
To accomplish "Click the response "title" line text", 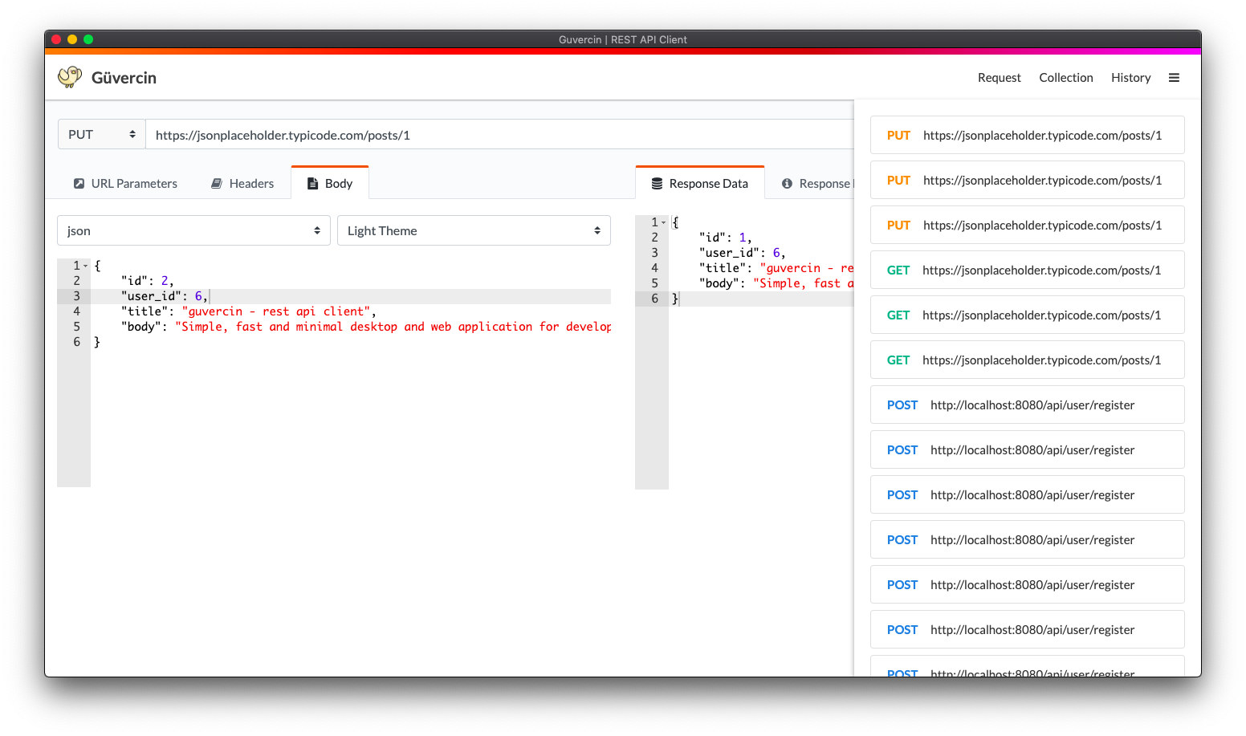I will (776, 268).
